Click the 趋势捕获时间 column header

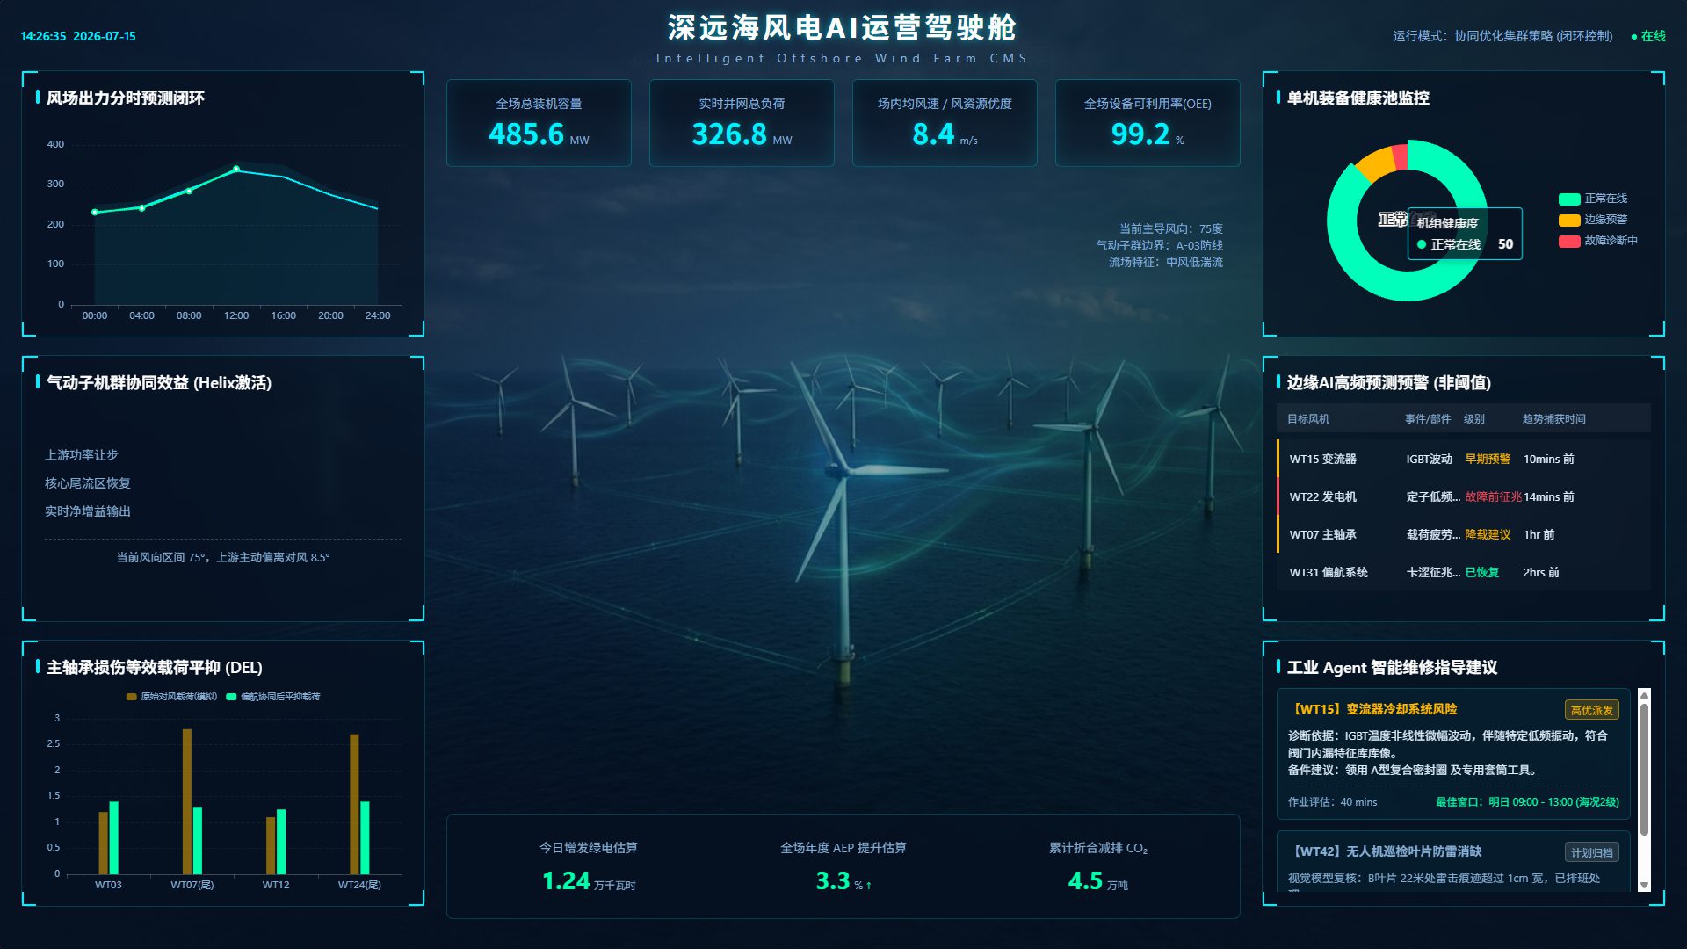click(1554, 419)
